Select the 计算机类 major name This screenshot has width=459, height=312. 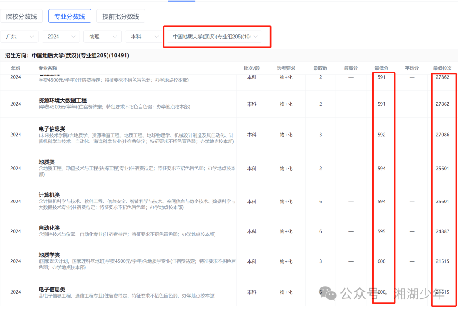click(x=49, y=195)
